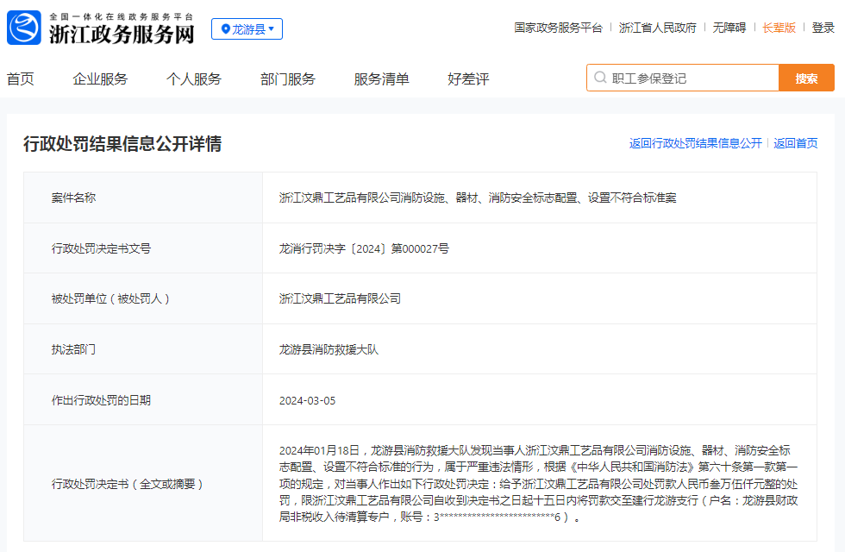Select the 行政处罚决定书（全文或摘要） label
845x552 pixels.
point(128,484)
